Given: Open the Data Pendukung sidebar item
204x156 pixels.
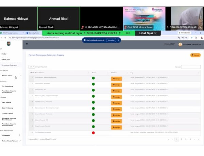Looking at the screenshot, I should pos(7,108).
